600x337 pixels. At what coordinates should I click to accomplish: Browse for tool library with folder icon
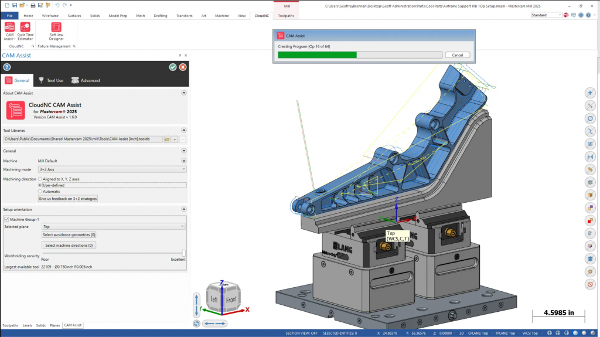(167, 139)
